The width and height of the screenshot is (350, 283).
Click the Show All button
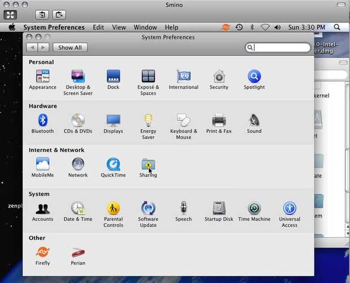(70, 47)
